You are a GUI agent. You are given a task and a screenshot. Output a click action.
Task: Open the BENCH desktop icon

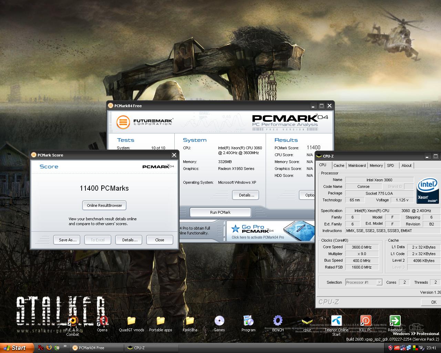pyautogui.click(x=278, y=323)
